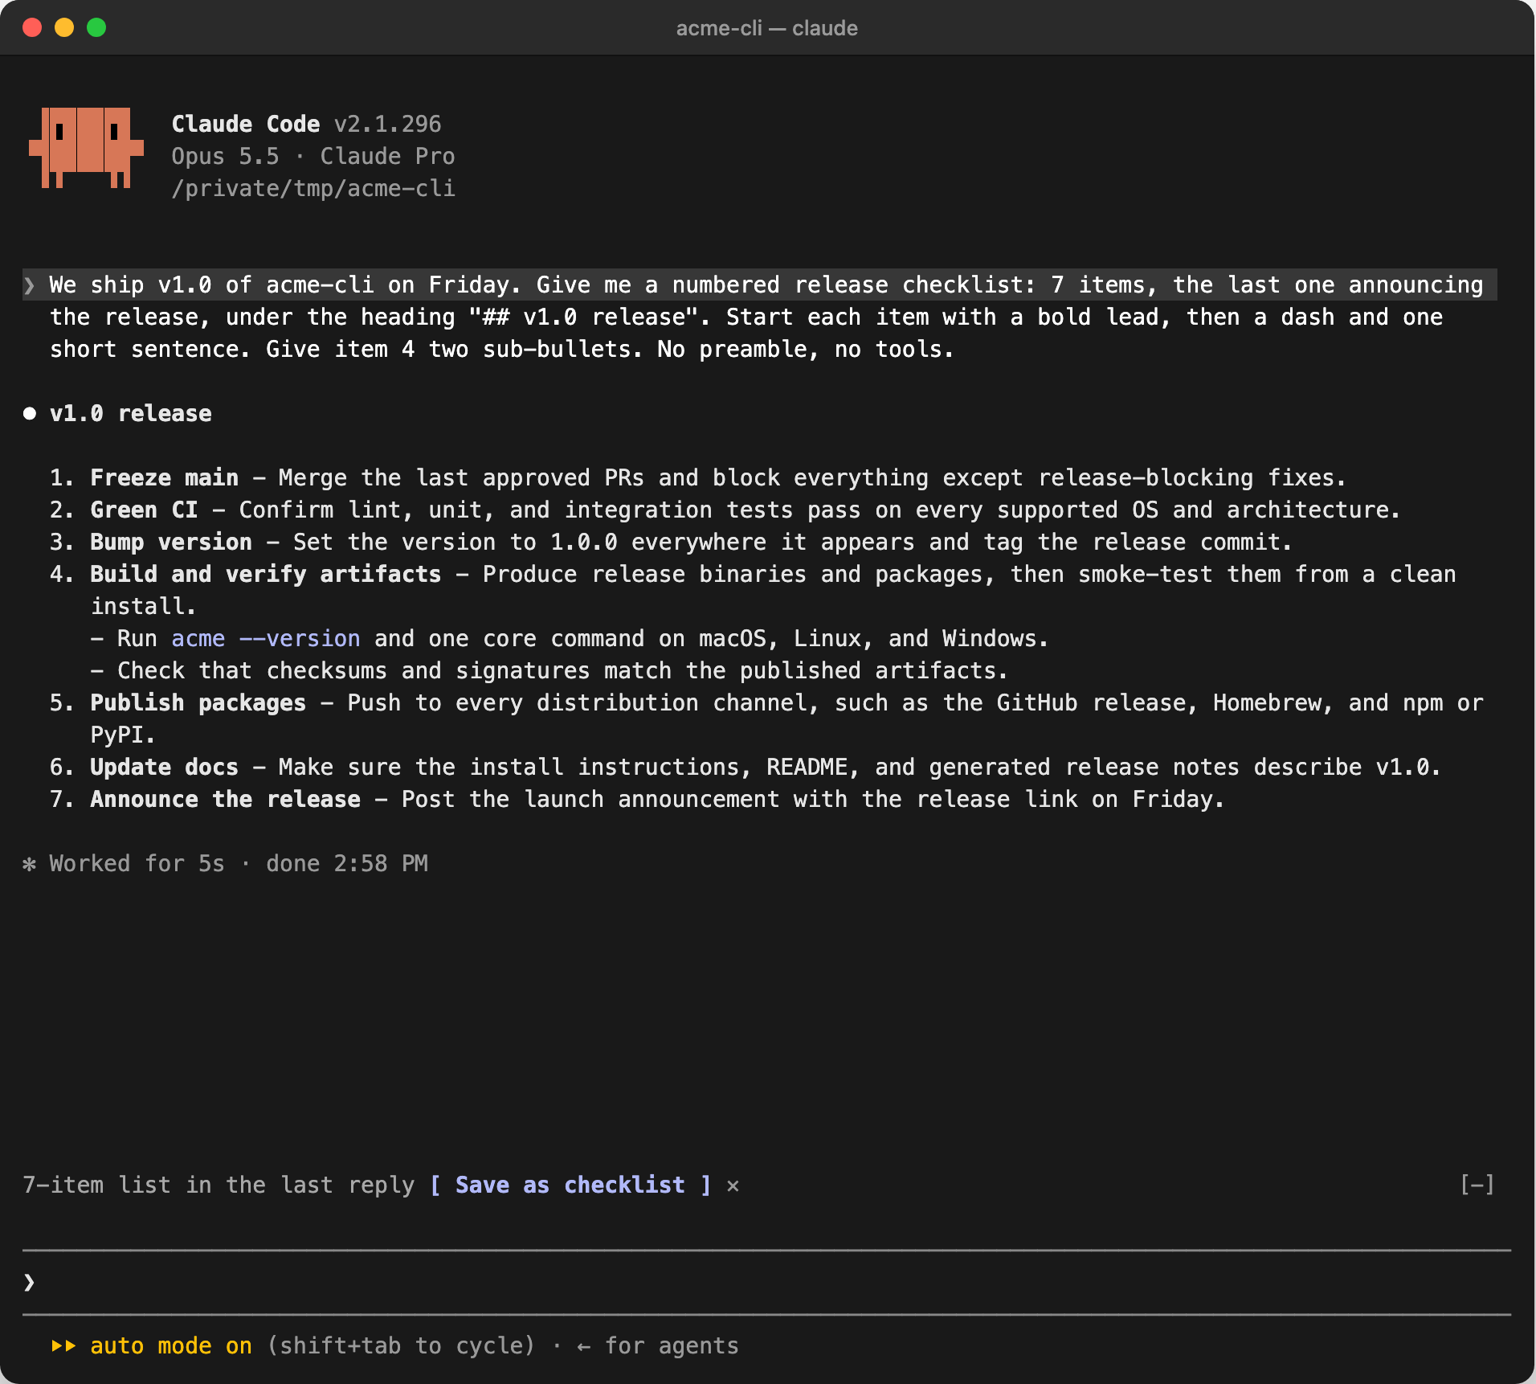Image resolution: width=1536 pixels, height=1384 pixels.
Task: Click the Save as checklist button
Action: [570, 1185]
